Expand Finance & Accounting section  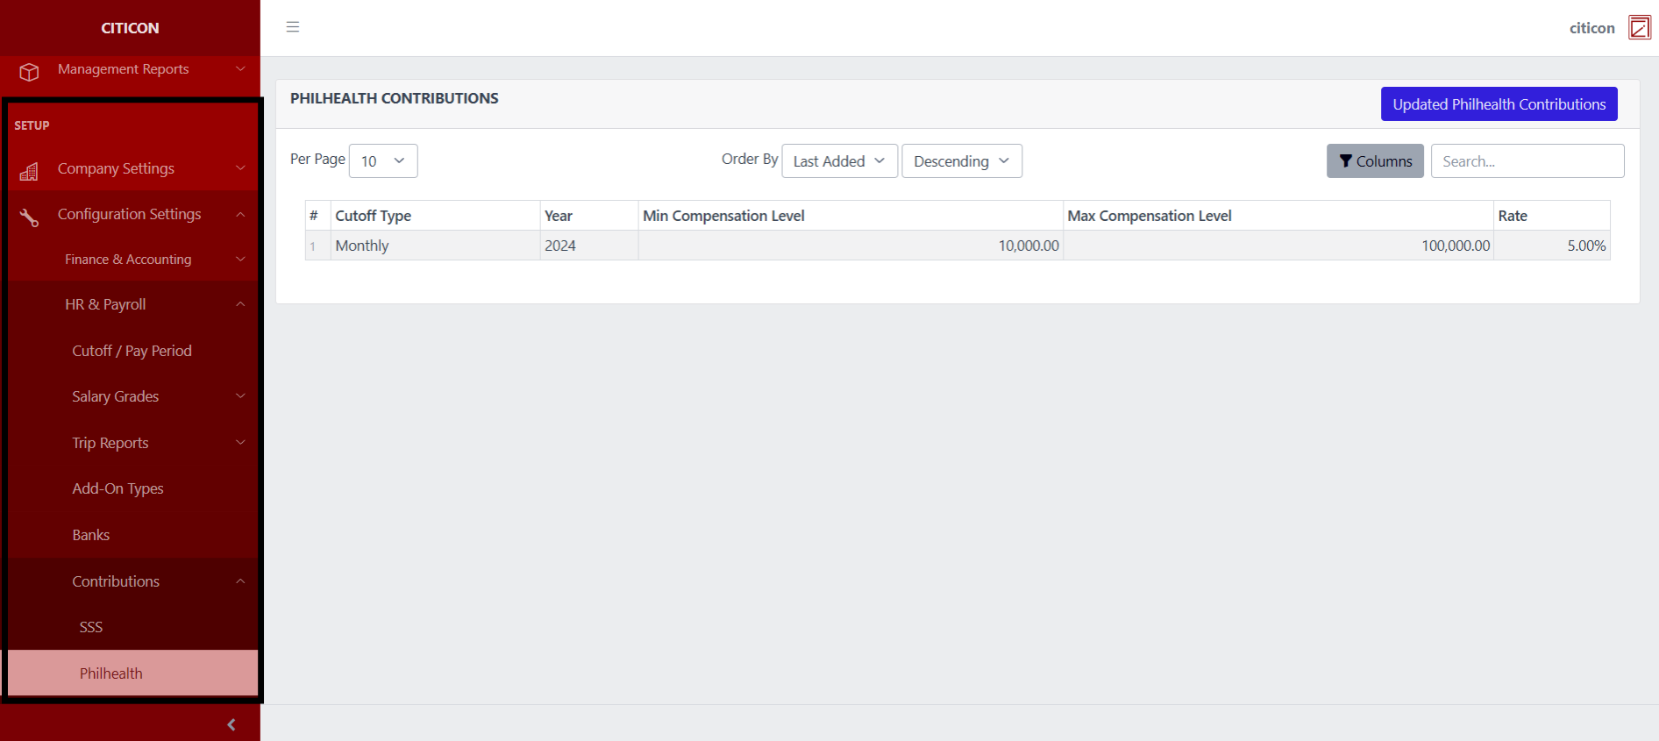tap(132, 260)
